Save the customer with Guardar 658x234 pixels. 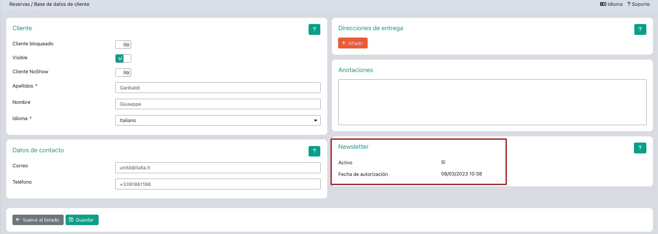(x=82, y=220)
